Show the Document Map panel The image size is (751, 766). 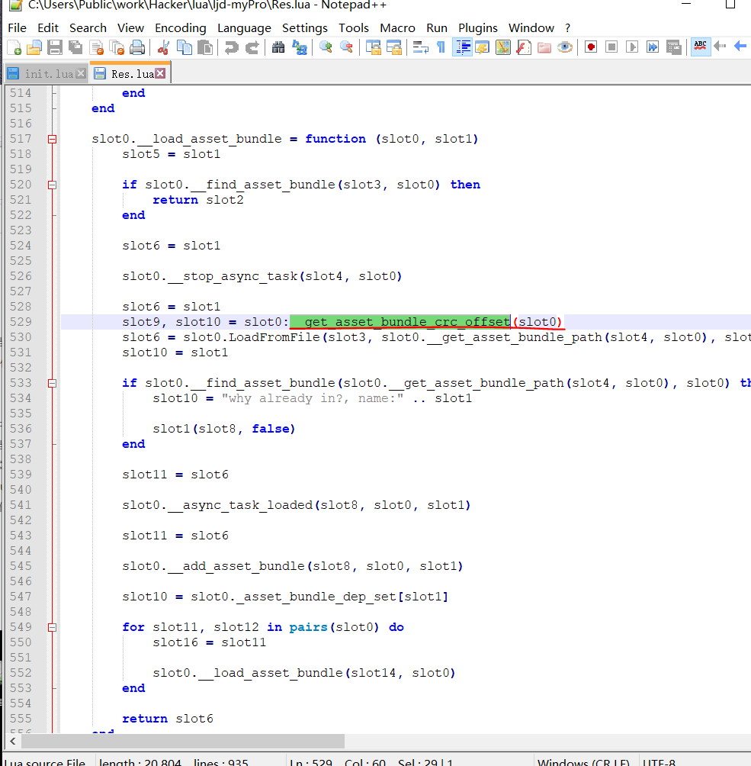tap(503, 47)
